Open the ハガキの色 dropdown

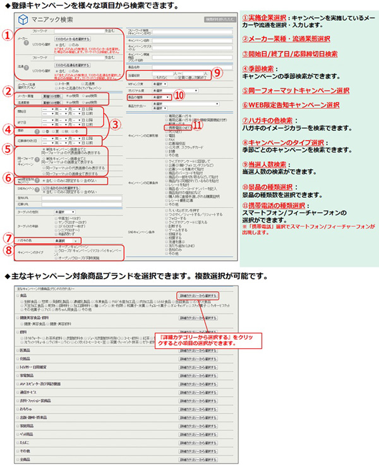pos(66,241)
